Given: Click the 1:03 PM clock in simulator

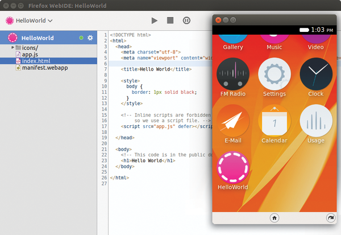Looking at the screenshot, I should [x=322, y=30].
